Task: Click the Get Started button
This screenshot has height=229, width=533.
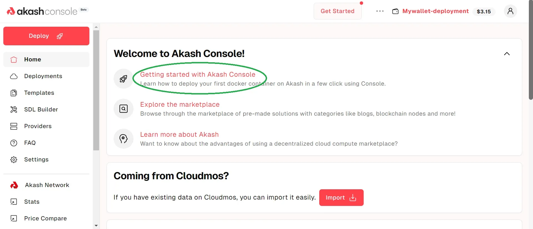Action: [337, 11]
